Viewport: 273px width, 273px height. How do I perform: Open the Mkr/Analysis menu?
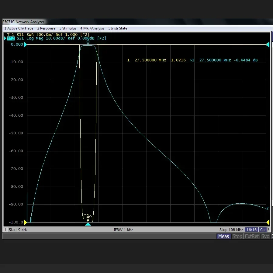[x=92, y=28]
